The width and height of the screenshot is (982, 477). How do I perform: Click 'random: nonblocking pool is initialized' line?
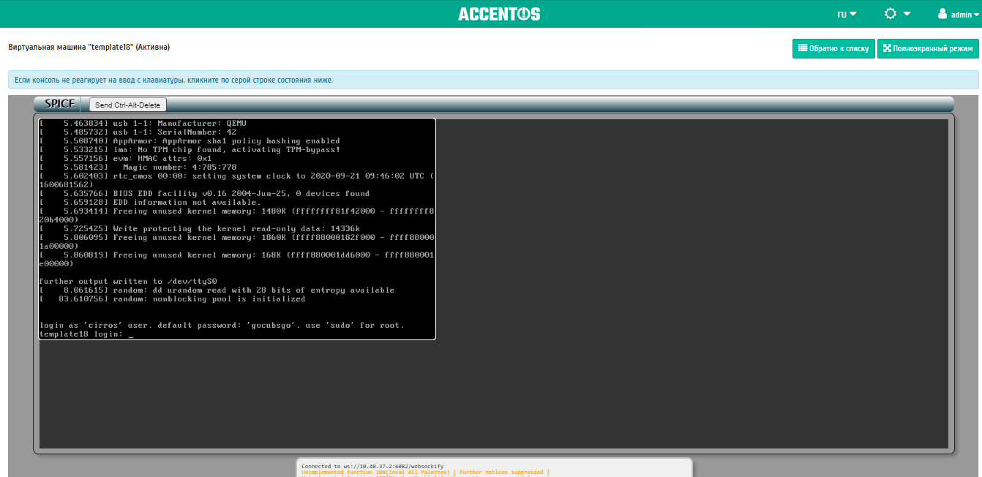pos(172,299)
